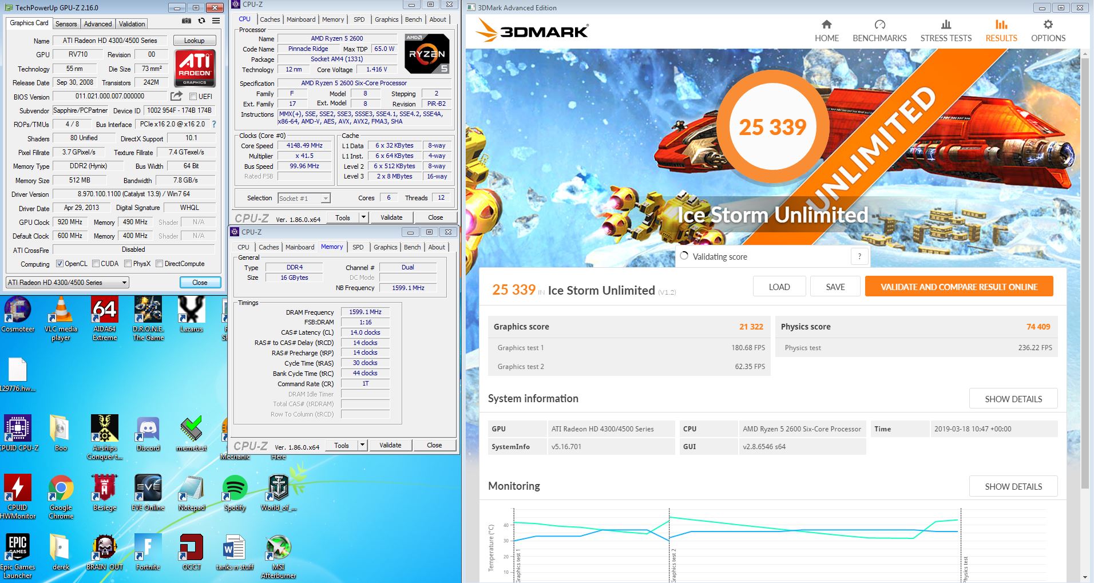
Task: Click SHOW DETAILS for Monitoring
Action: (1013, 486)
